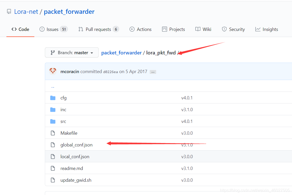292x195 pixels.
Task: Click the inc folder icon
Action: tap(53, 110)
